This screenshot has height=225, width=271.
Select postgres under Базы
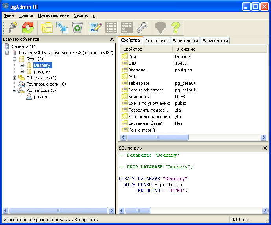42,71
